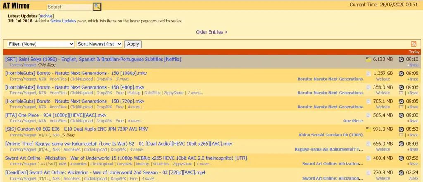Click NZB link on Boruto 1080p row

coord(42,79)
